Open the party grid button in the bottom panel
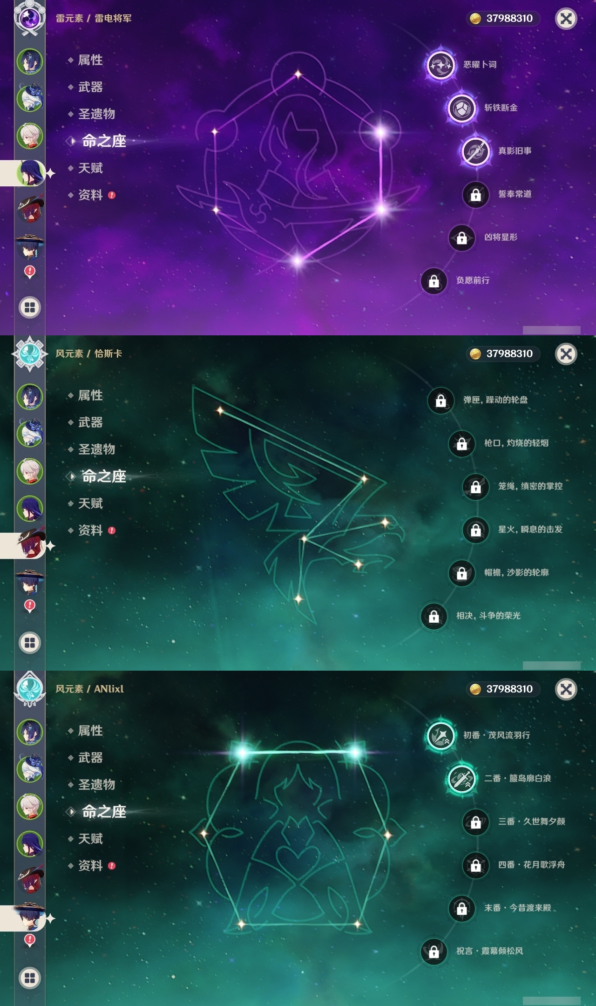 pyautogui.click(x=30, y=978)
